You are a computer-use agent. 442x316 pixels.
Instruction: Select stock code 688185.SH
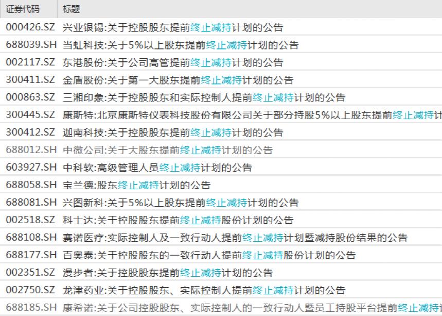pos(31,307)
